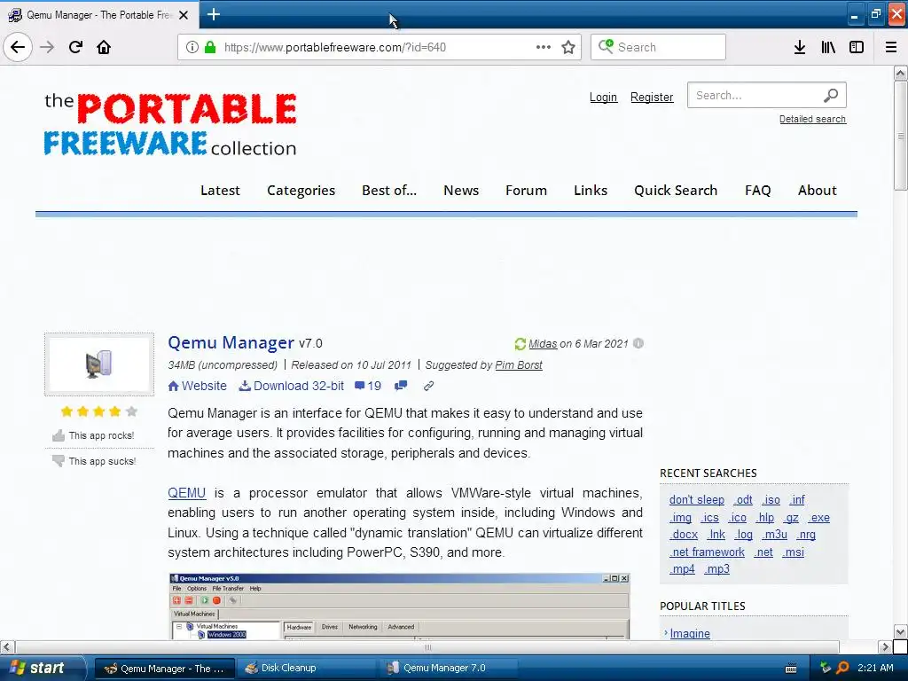This screenshot has width=908, height=681.
Task: Click the Portable Freeware collection logo
Action: [170, 124]
